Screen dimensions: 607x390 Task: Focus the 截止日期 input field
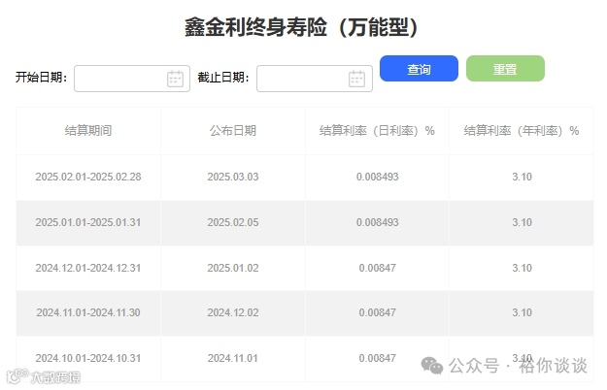pos(315,79)
